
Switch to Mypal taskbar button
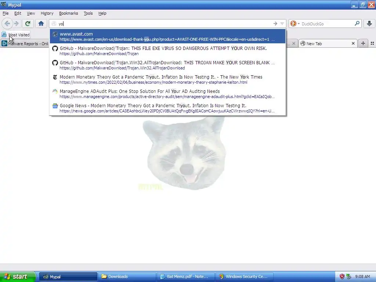click(68, 277)
